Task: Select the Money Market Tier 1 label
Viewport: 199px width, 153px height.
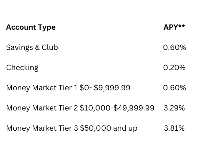Action: coord(42,88)
